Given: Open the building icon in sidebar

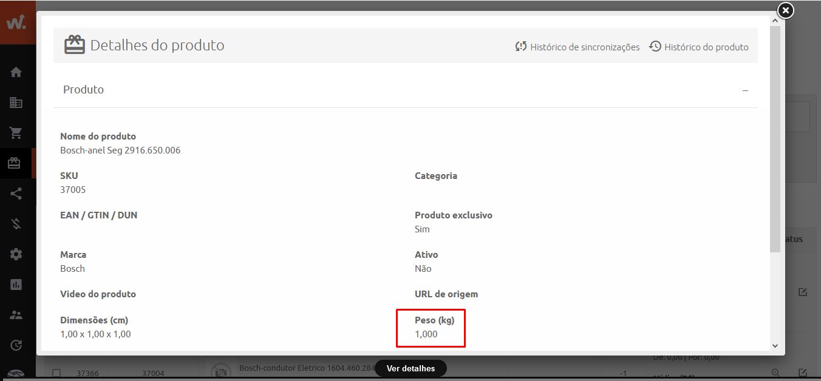Looking at the screenshot, I should click(x=16, y=103).
